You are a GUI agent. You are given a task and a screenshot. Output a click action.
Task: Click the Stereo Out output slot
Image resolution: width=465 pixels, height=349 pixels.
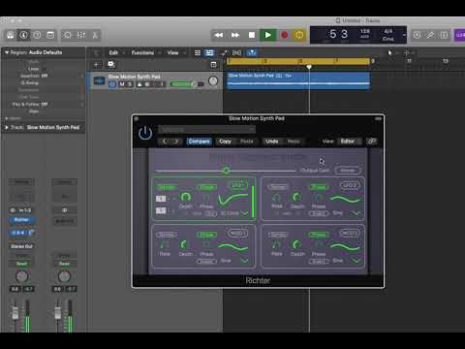coord(21,246)
